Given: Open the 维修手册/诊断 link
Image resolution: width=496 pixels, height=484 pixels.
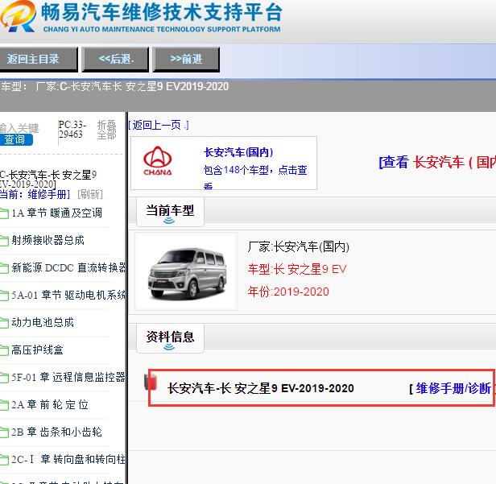Looking at the screenshot, I should point(453,388).
